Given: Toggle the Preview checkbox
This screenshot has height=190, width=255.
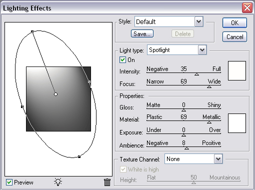Looking at the screenshot, I should (9, 182).
